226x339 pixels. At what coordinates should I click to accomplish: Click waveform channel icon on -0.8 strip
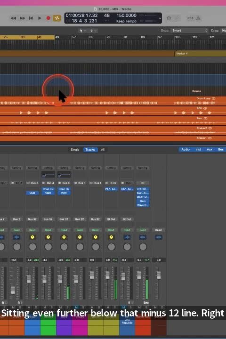127,237
